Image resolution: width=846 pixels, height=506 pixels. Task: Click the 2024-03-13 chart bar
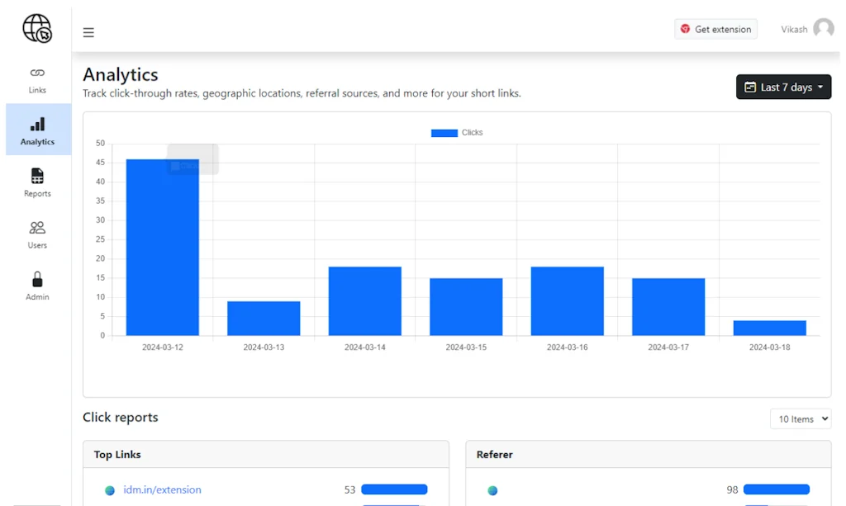point(264,319)
